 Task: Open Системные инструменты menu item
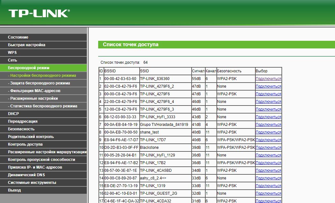(x=43, y=183)
